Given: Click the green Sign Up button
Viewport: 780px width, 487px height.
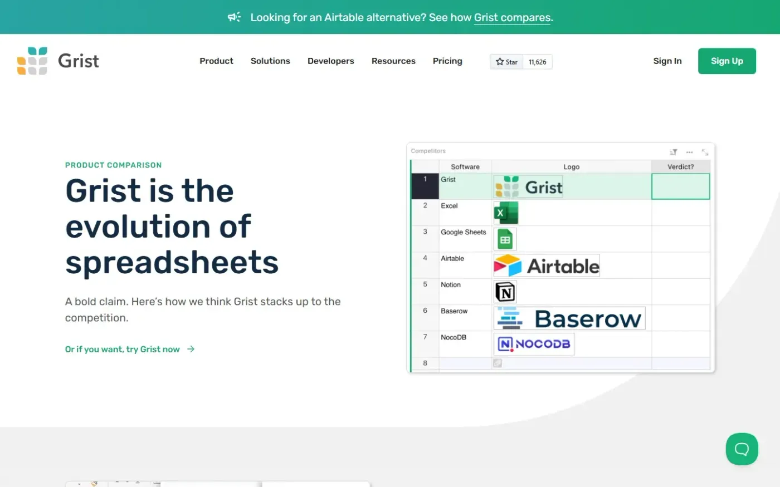Looking at the screenshot, I should click(727, 61).
